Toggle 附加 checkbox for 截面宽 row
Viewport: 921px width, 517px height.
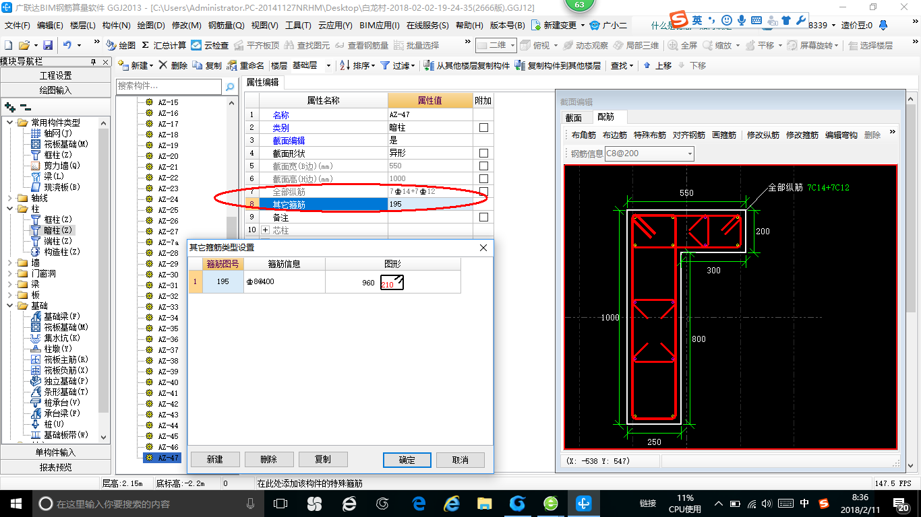(483, 166)
